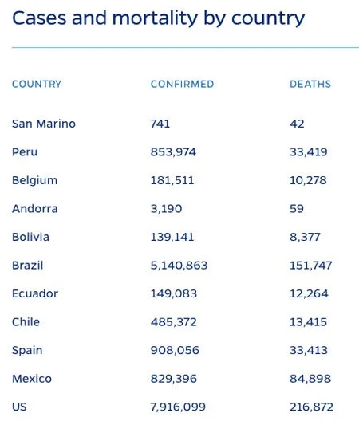Image resolution: width=359 pixels, height=421 pixels.
Task: Select the US row label
Action: pyautogui.click(x=19, y=407)
